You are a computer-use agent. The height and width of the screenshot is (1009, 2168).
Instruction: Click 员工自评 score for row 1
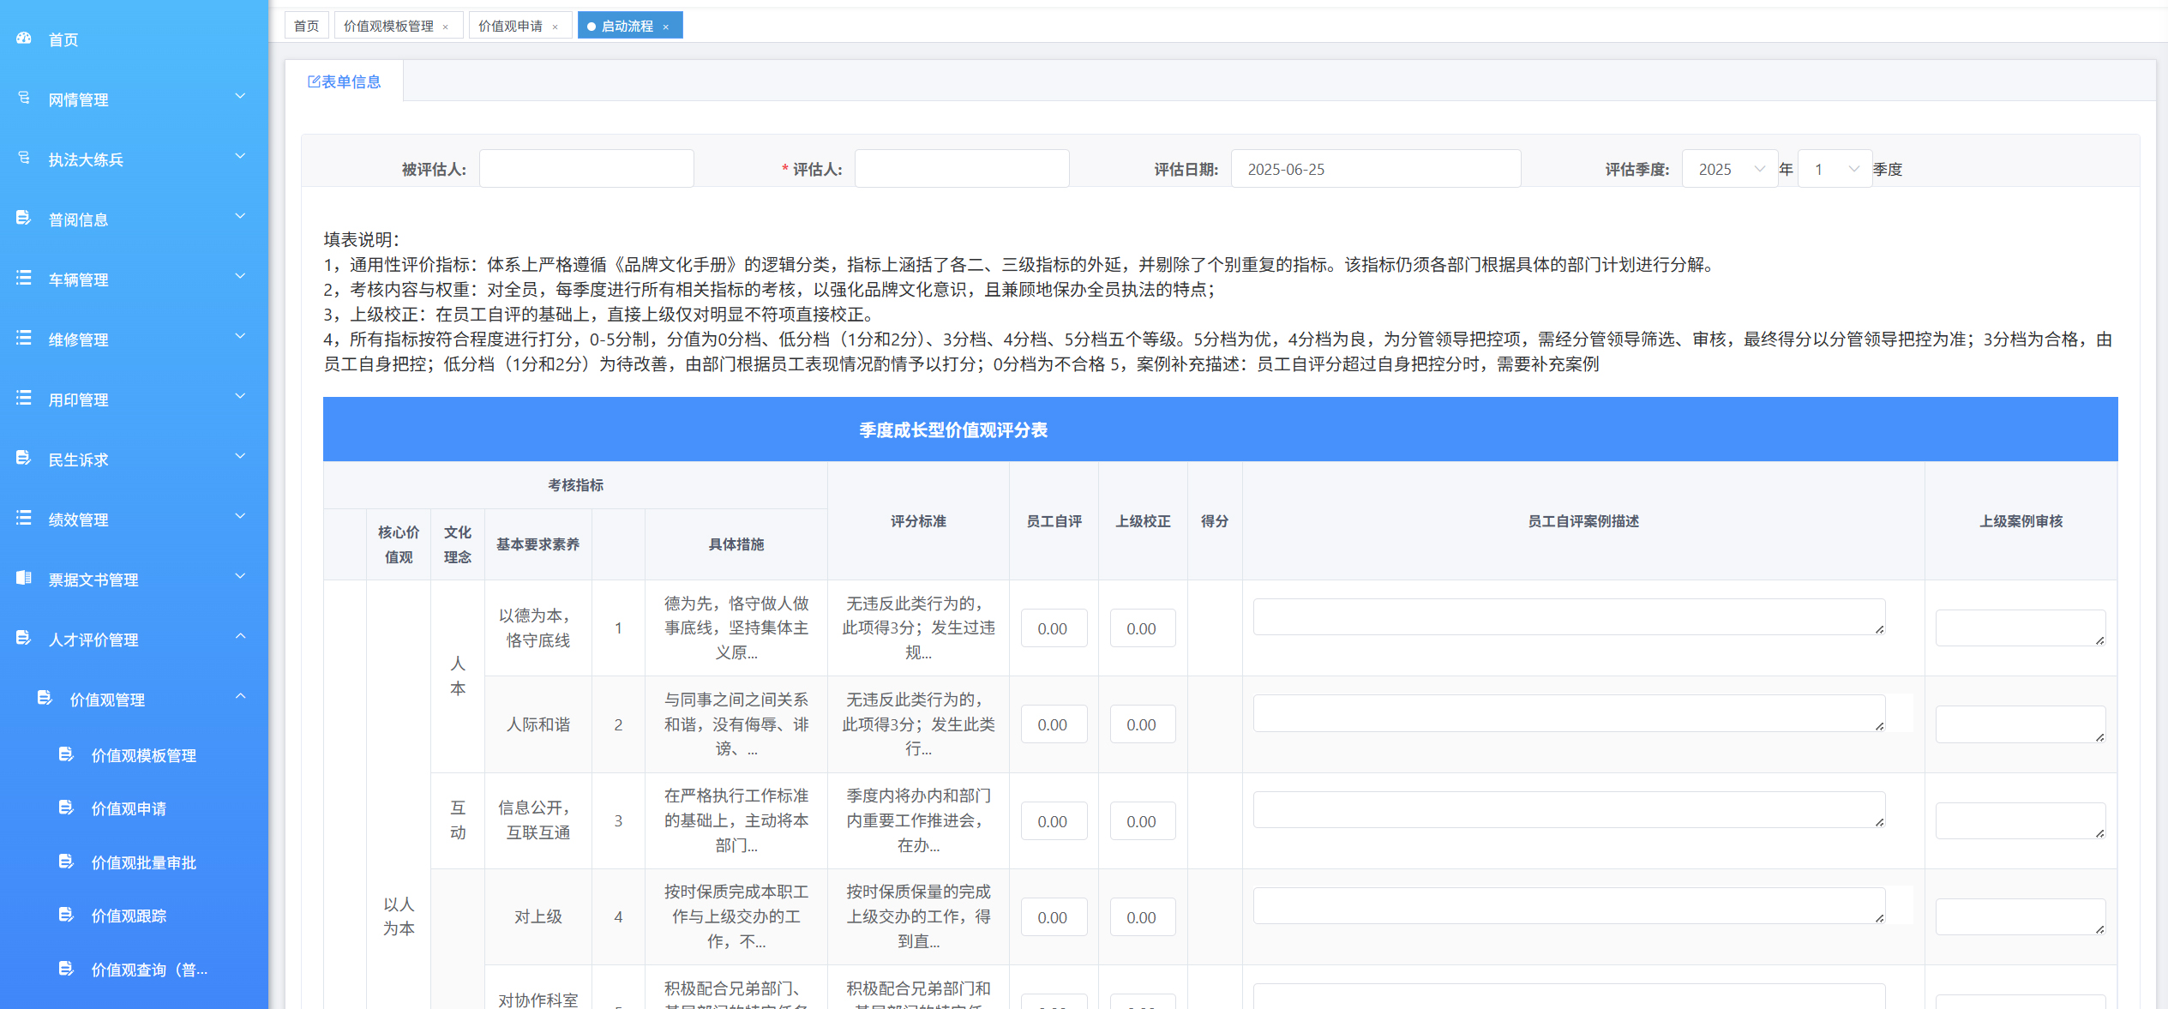click(x=1054, y=628)
